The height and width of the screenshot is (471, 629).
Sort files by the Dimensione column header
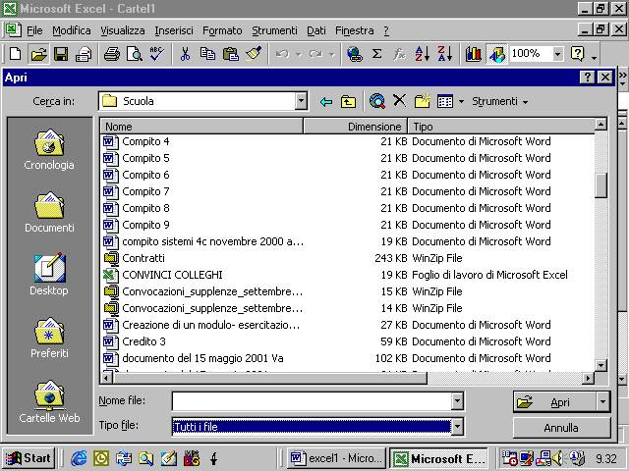[x=356, y=127]
